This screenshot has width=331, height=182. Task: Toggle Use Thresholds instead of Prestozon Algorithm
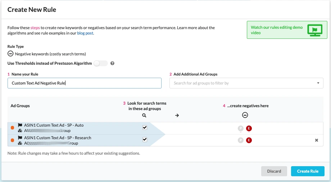[x=100, y=63]
